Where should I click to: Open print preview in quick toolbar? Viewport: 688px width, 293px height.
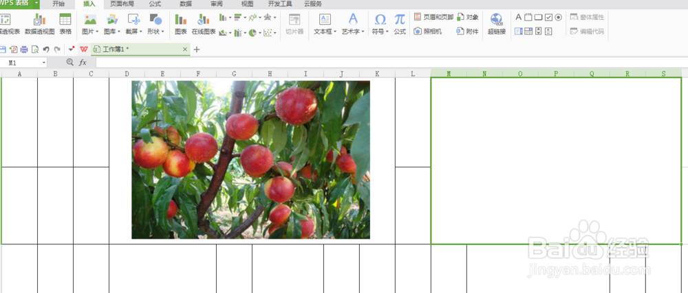[x=35, y=49]
